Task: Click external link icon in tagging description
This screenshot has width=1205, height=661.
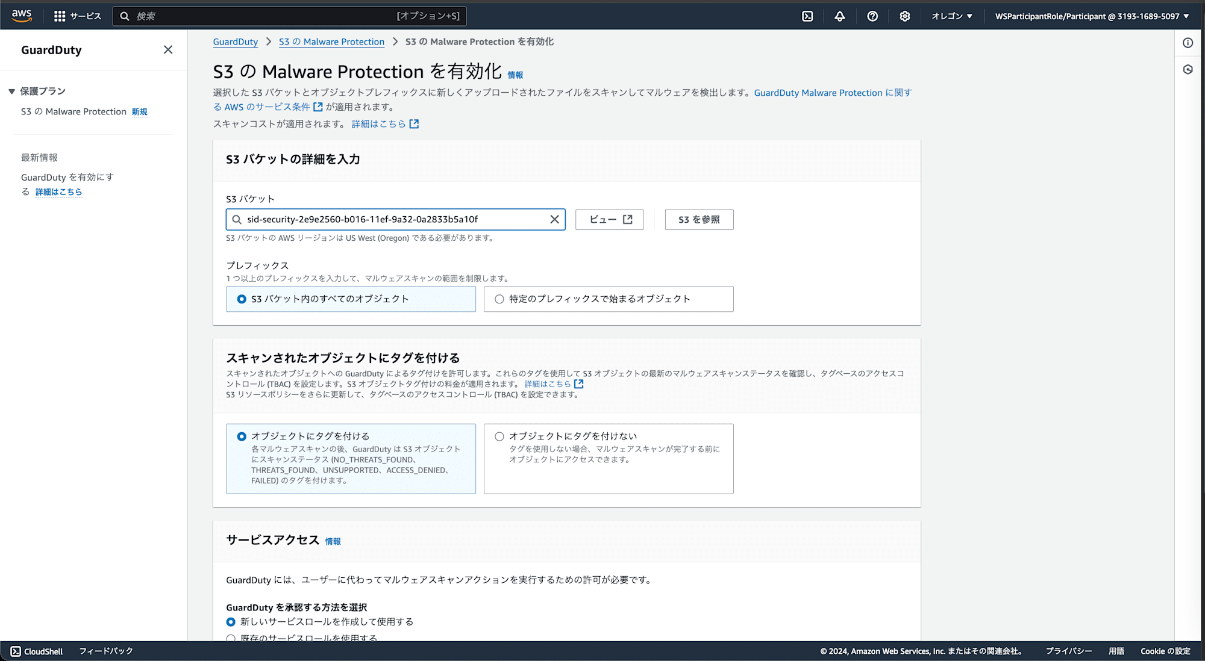Action: [579, 384]
